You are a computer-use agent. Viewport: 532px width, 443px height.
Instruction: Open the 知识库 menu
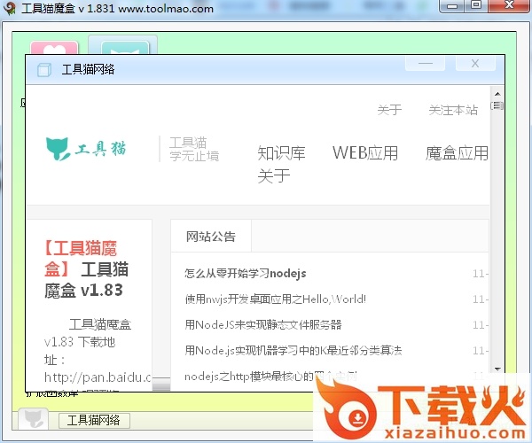point(281,153)
